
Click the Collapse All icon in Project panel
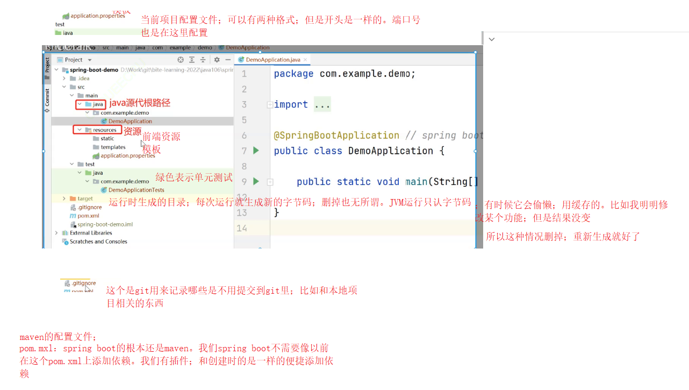pos(203,60)
